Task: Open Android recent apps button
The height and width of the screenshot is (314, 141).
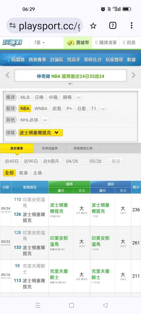Action: click(38, 305)
